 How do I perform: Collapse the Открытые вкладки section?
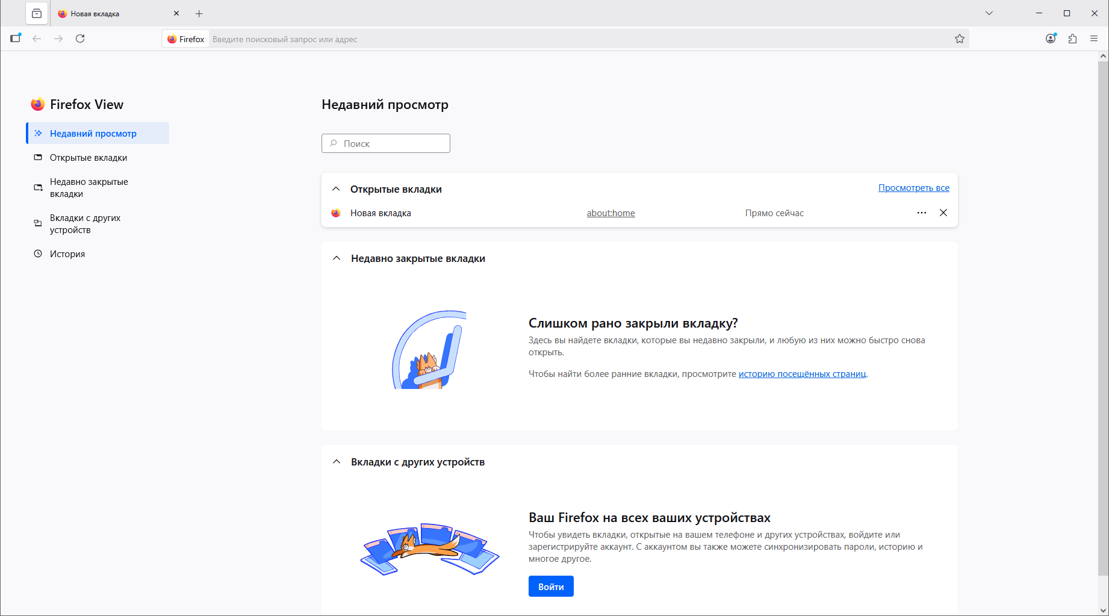(x=336, y=189)
